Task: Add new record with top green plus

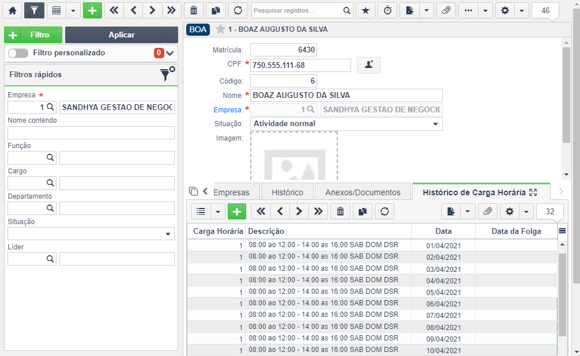Action: click(92, 10)
